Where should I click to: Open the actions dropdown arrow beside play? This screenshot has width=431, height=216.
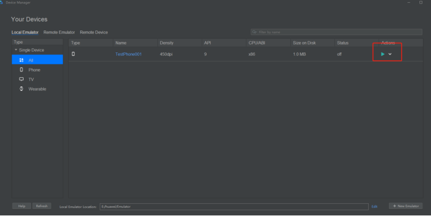pos(390,54)
